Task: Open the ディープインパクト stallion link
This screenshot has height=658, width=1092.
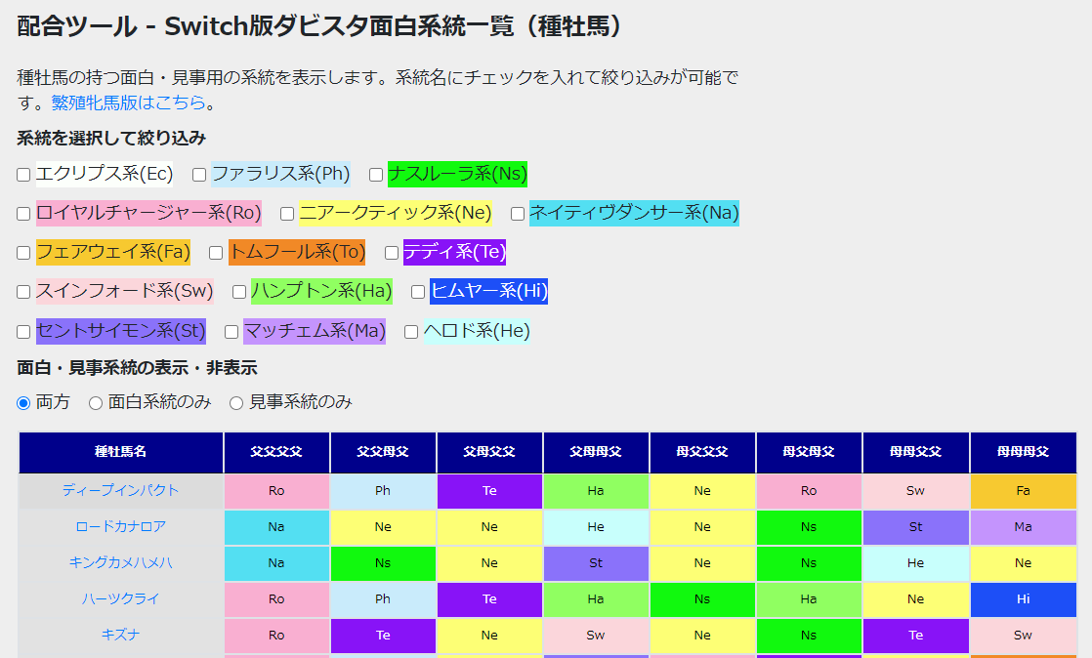Action: click(x=120, y=490)
